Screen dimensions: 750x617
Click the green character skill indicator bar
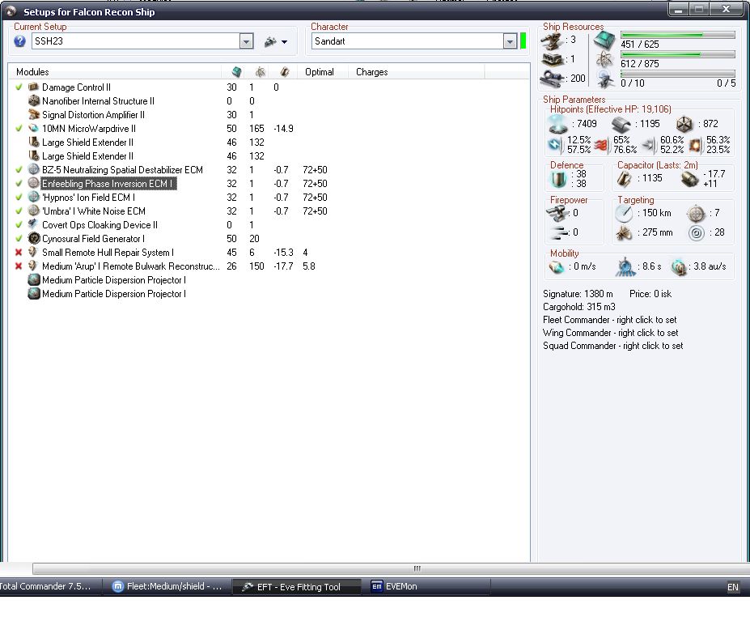tap(523, 41)
